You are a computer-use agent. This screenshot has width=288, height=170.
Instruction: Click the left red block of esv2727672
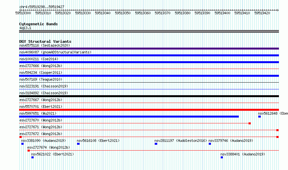[20, 137]
